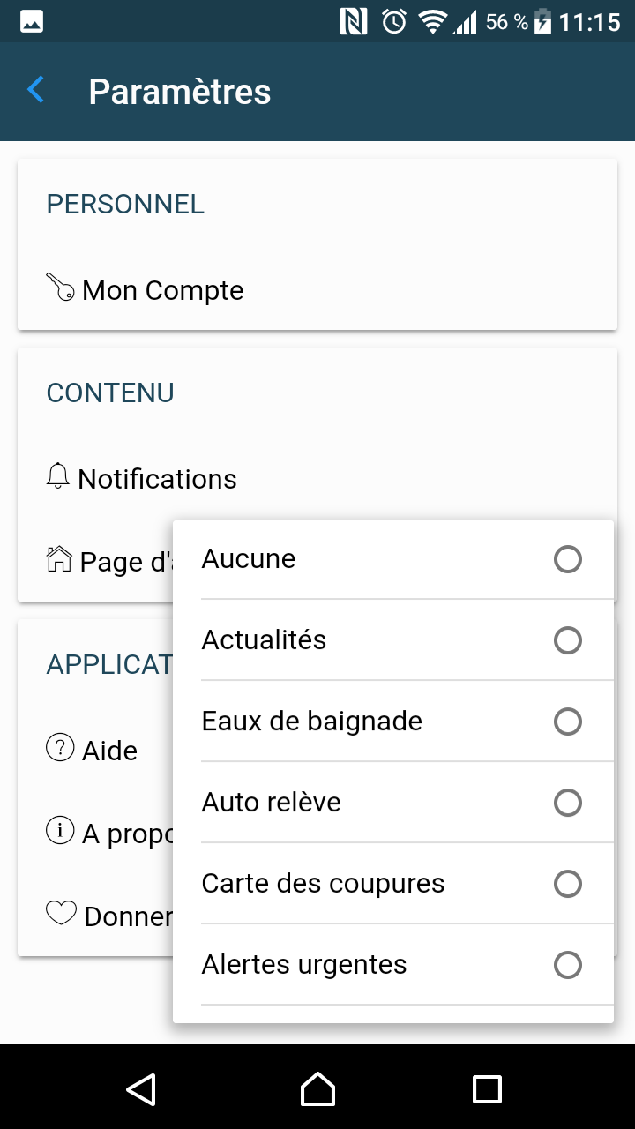Select the Actualités radio option

(567, 640)
